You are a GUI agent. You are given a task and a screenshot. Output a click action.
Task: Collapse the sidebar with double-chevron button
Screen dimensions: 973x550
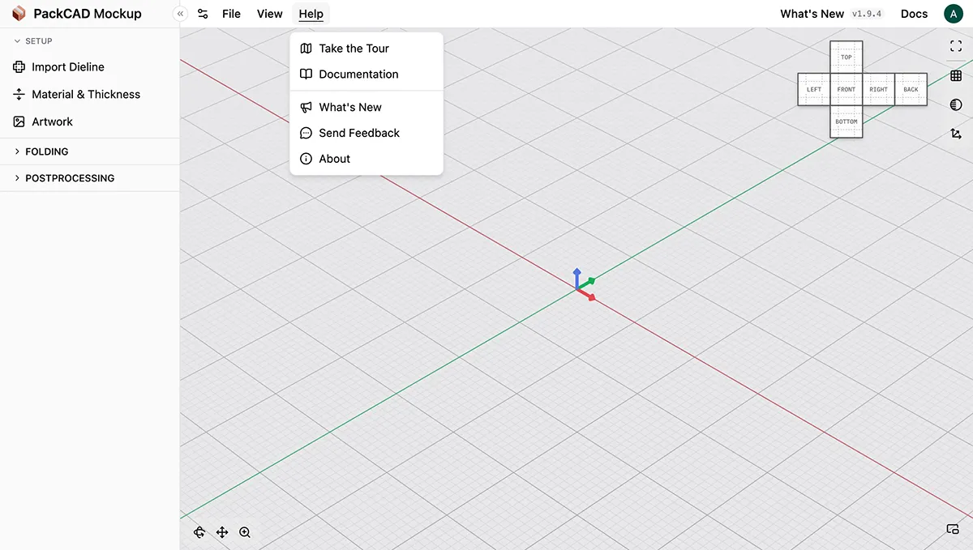[180, 14]
